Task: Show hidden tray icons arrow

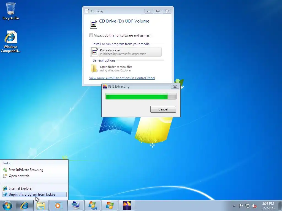Action: click(234, 206)
